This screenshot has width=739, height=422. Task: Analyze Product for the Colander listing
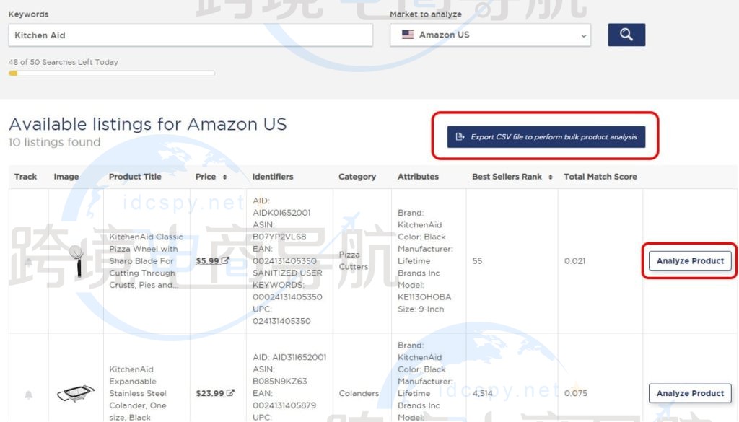[690, 393]
